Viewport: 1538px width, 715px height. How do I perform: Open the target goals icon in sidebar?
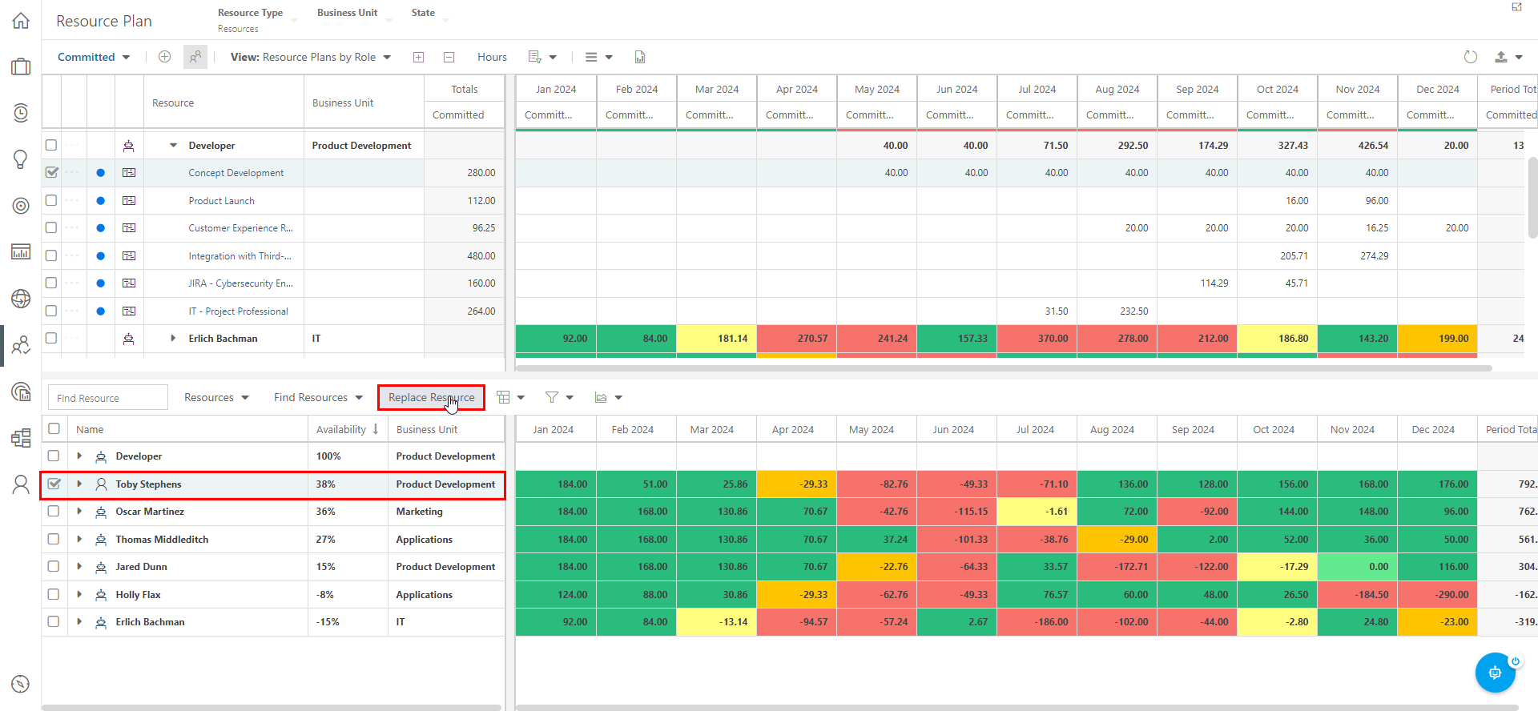coord(21,206)
